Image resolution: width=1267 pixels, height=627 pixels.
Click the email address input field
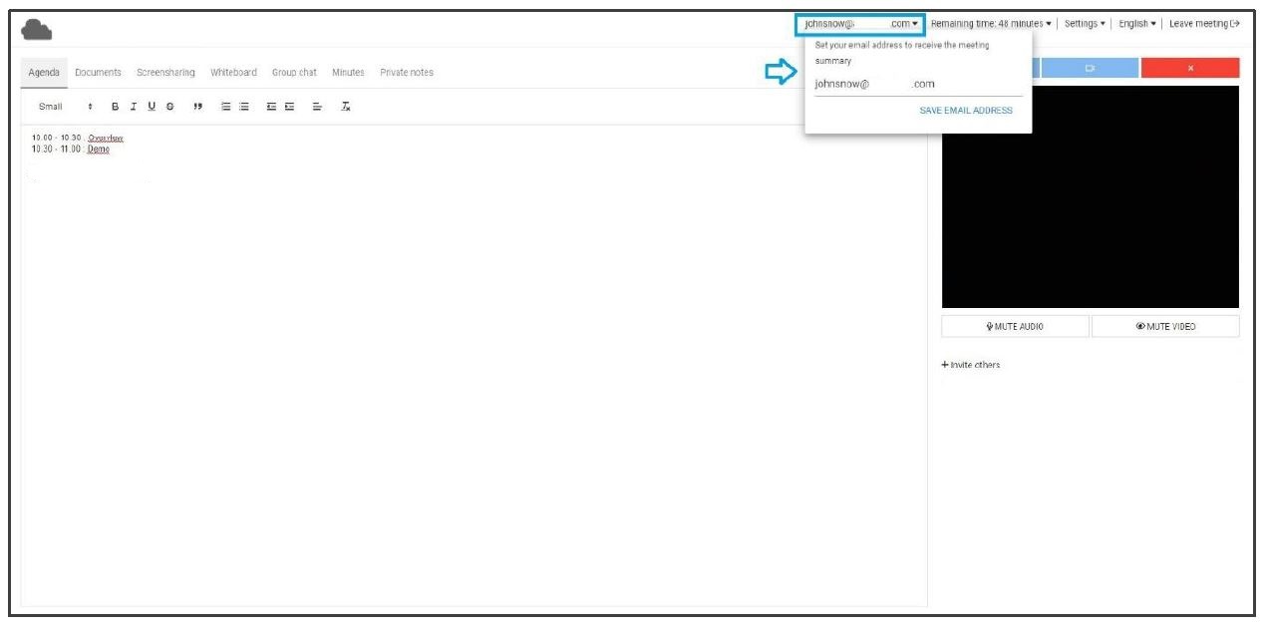pyautogui.click(x=917, y=85)
